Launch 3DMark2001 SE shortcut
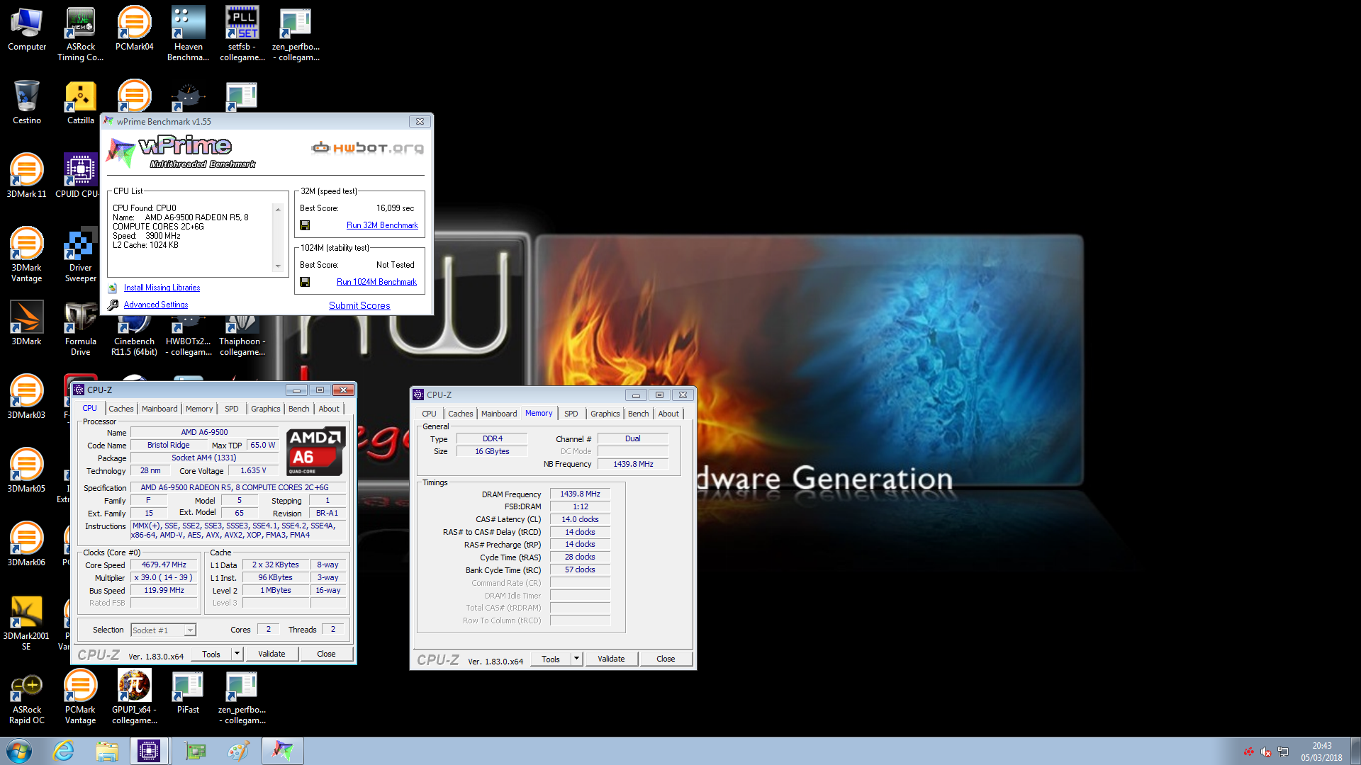 (x=27, y=623)
